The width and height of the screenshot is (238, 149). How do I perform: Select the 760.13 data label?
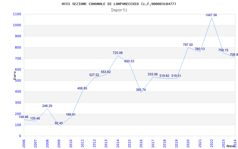tap(200, 49)
